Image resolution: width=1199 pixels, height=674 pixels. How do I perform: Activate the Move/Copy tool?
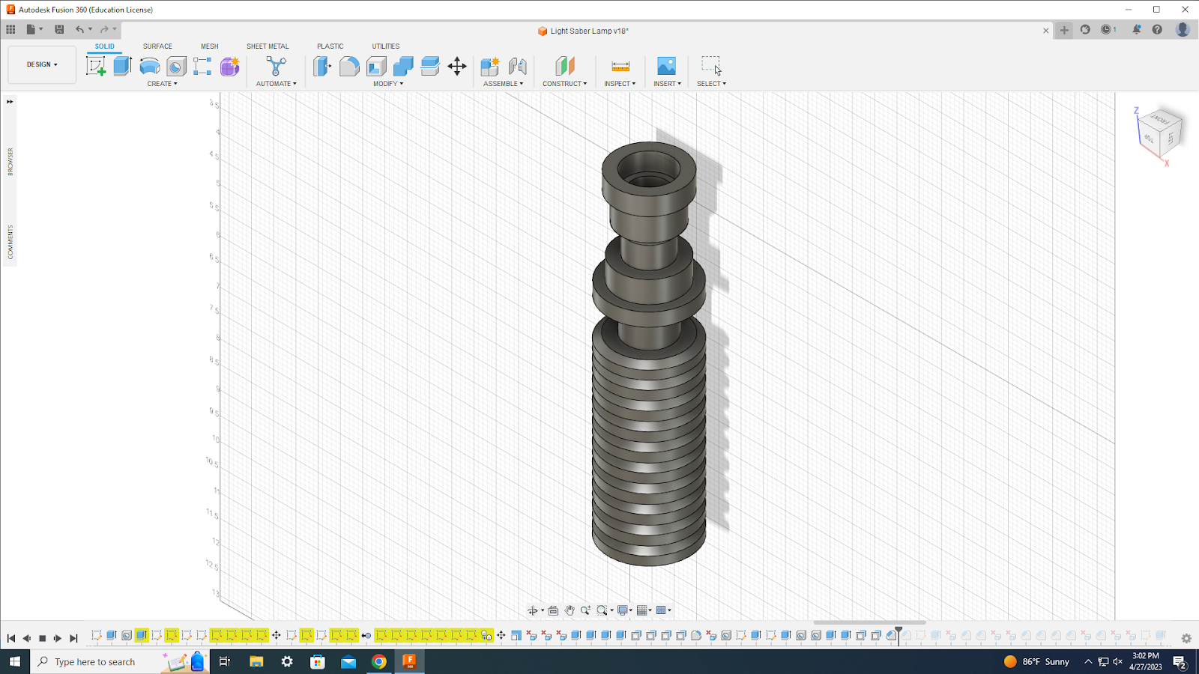point(457,66)
